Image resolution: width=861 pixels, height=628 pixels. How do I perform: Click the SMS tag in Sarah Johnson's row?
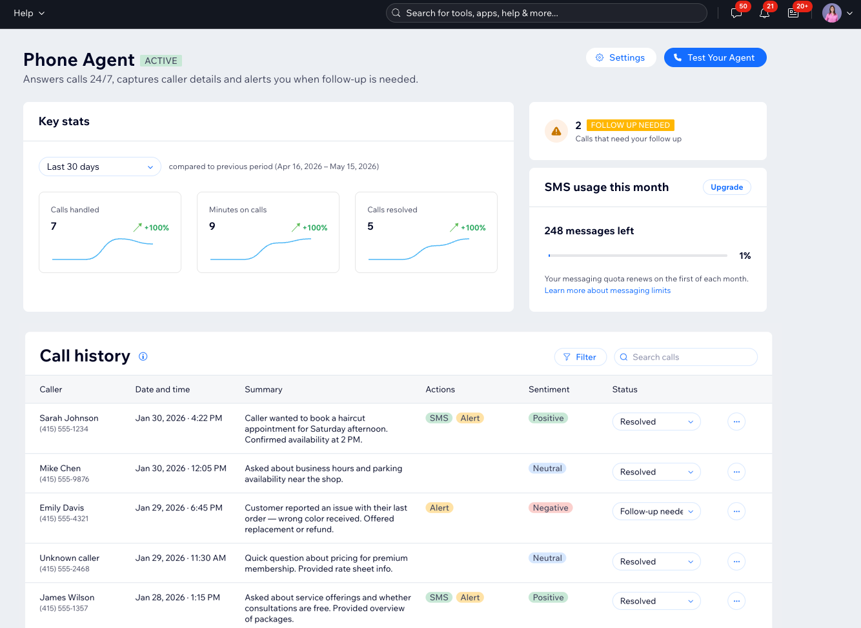(x=439, y=418)
